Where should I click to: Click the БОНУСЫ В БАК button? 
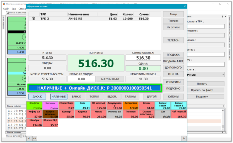pyautogui.click(x=110, y=79)
